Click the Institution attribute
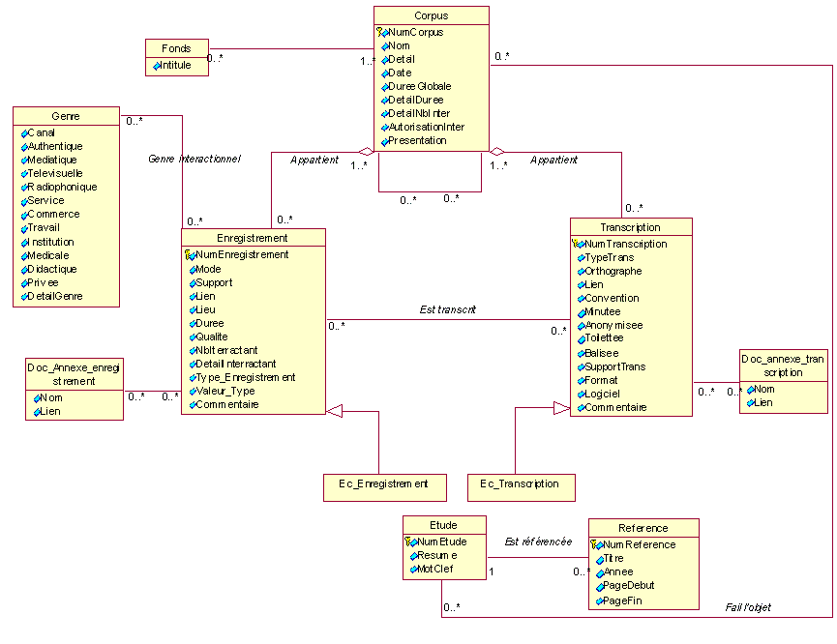837x644 pixels. [47, 243]
